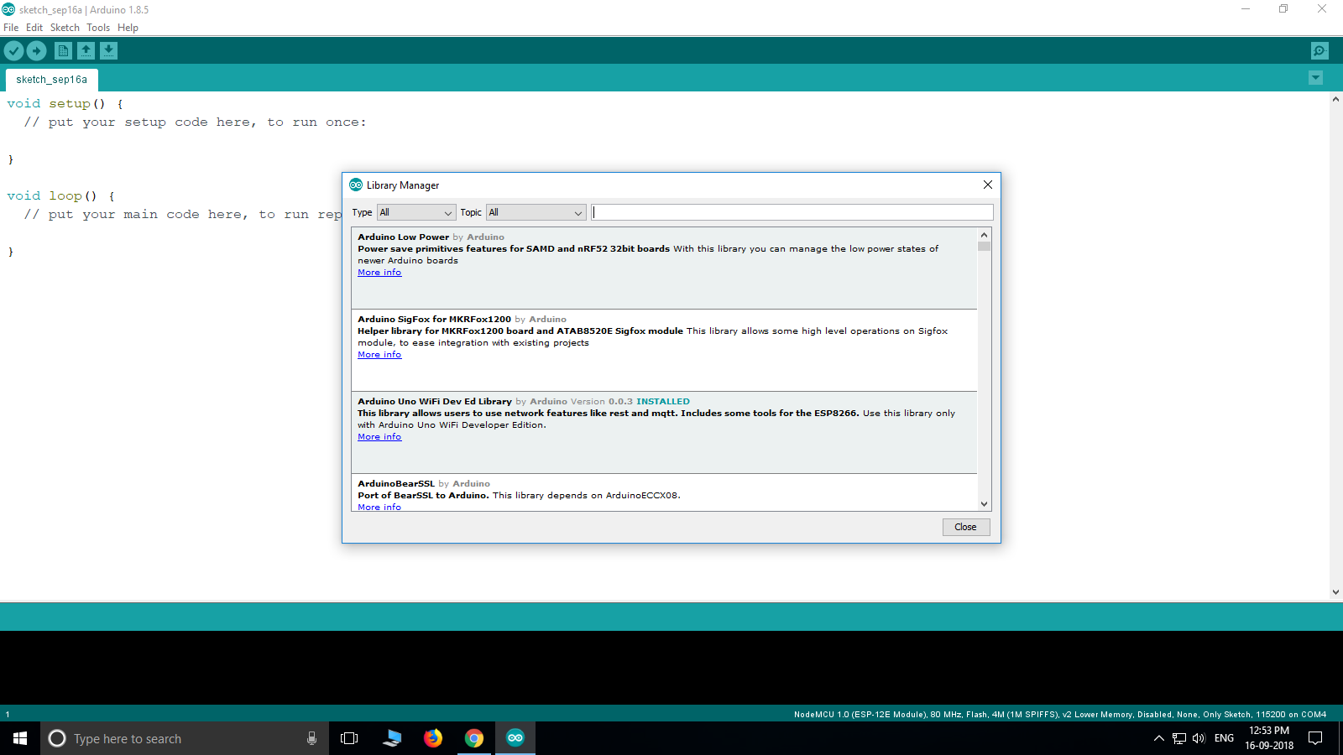Create a new sketch using the New icon
Image resolution: width=1343 pixels, height=755 pixels.
[x=63, y=50]
